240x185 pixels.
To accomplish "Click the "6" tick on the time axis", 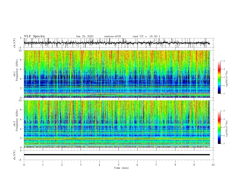I will [x=138, y=165].
